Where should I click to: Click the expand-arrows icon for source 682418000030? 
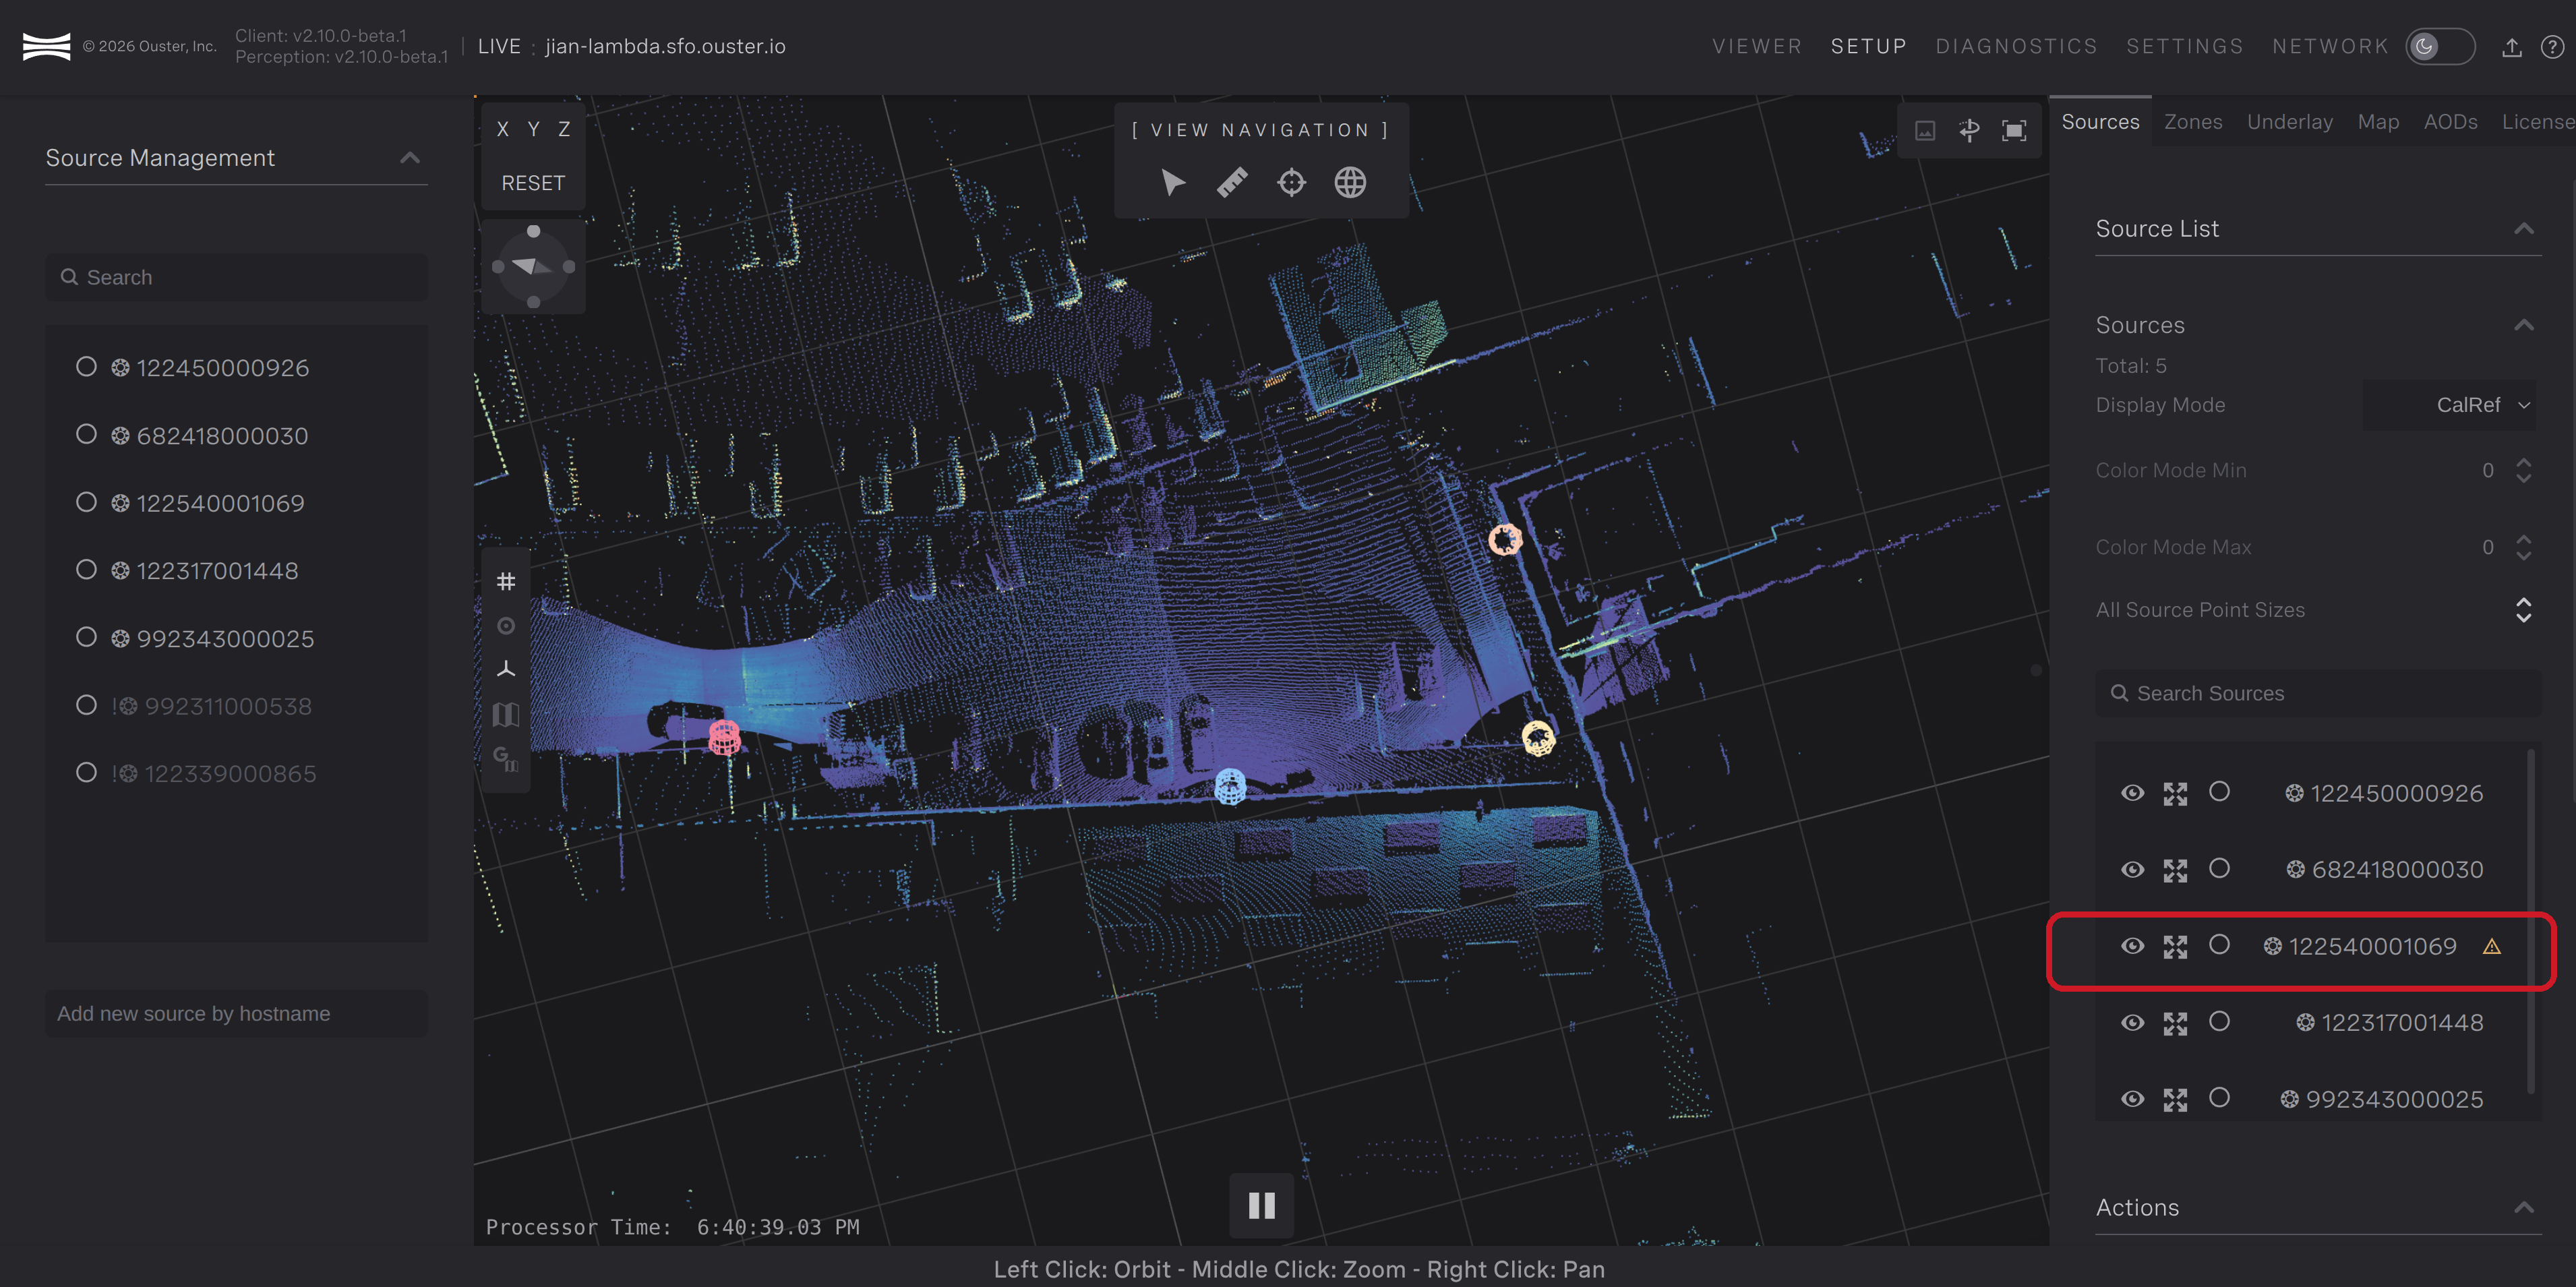coord(2175,870)
